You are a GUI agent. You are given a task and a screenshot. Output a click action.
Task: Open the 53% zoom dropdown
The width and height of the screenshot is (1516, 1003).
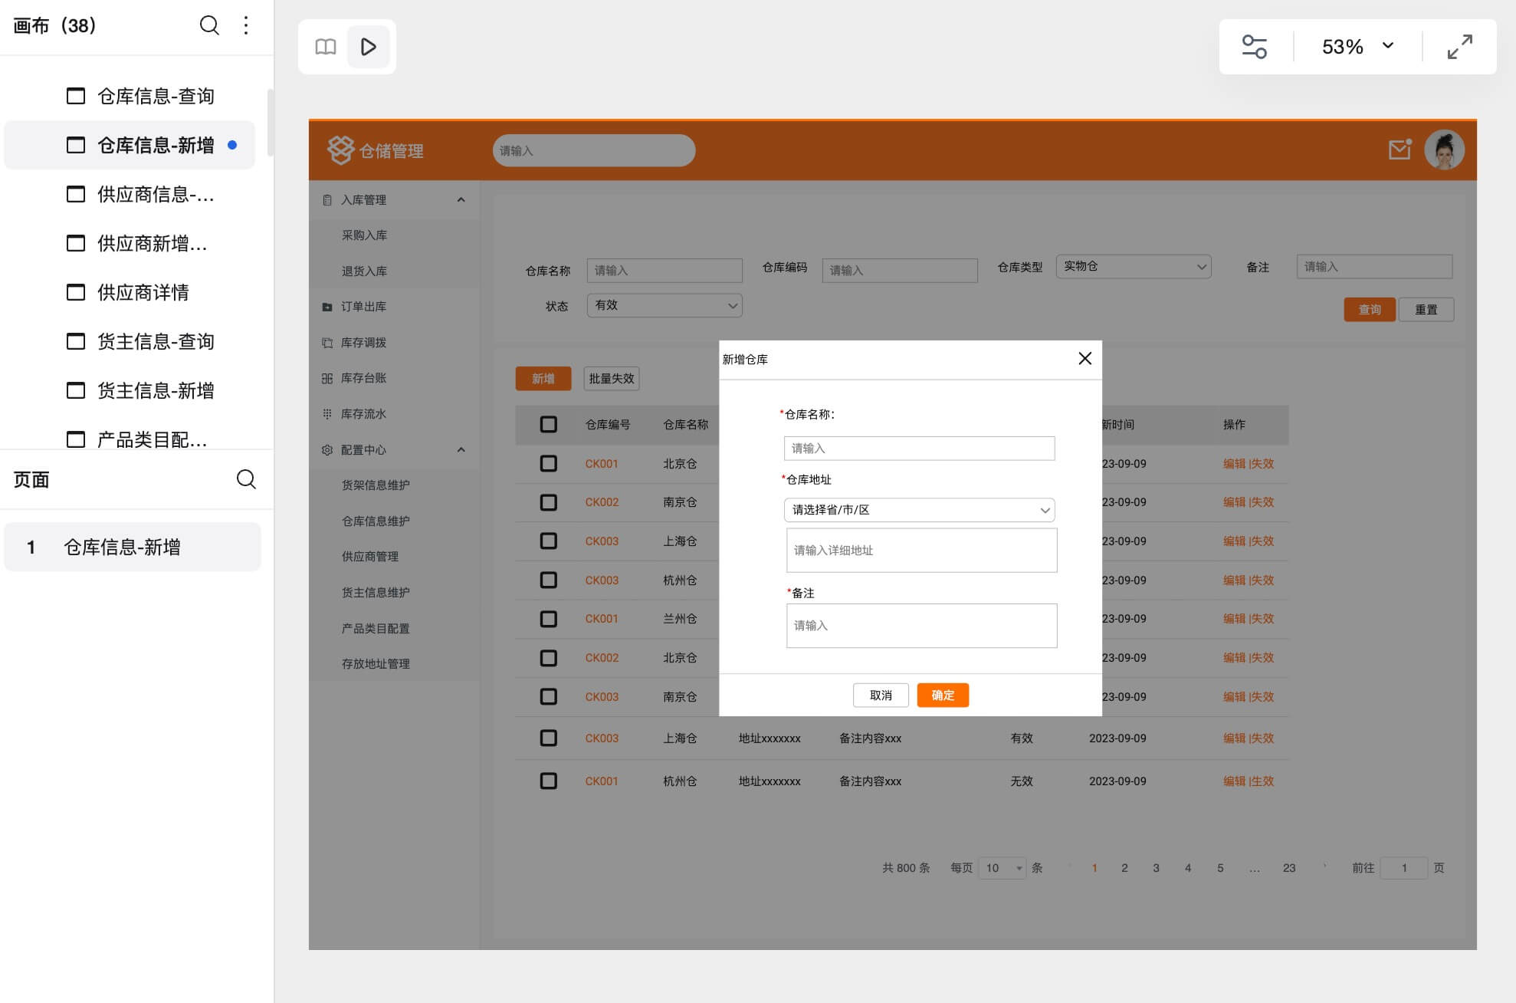[x=1357, y=47]
